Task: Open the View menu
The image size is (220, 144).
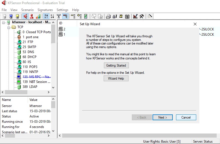Action: [14, 10]
